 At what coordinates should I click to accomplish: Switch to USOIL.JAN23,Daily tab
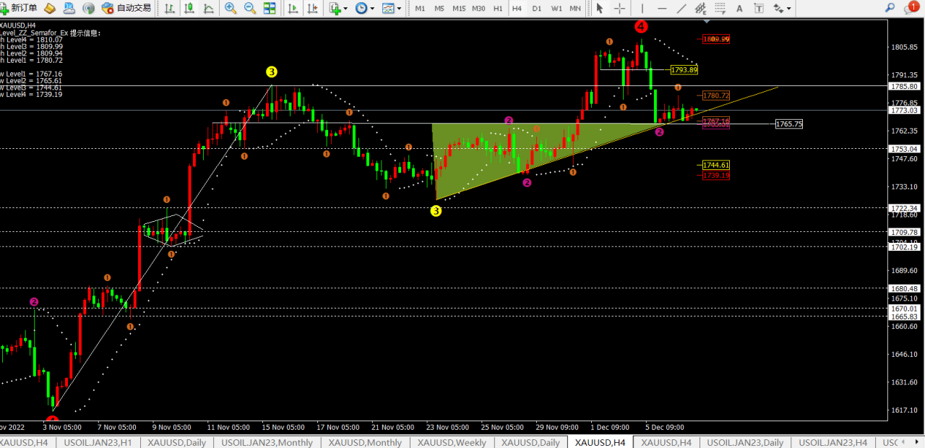(x=745, y=442)
